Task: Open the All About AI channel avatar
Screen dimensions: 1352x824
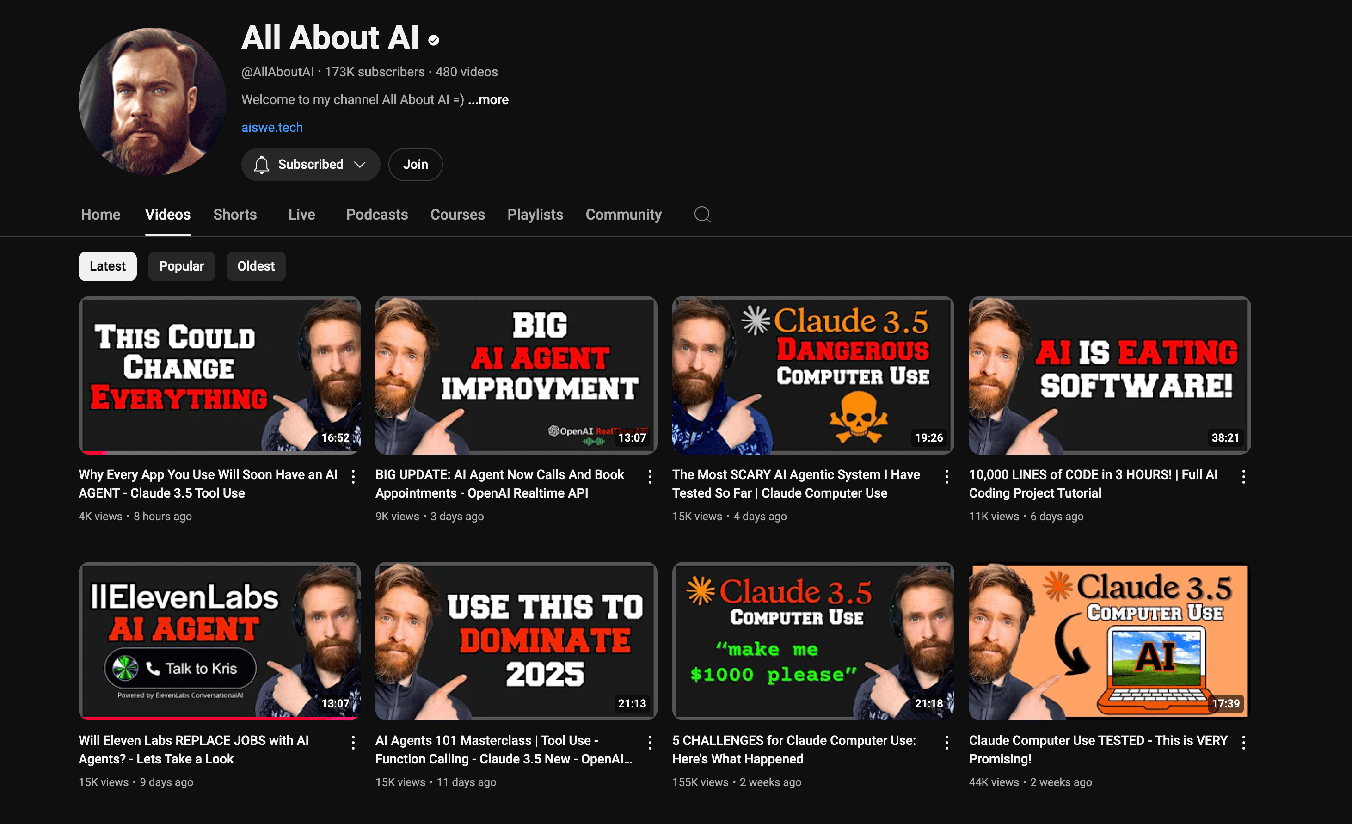Action: click(152, 101)
